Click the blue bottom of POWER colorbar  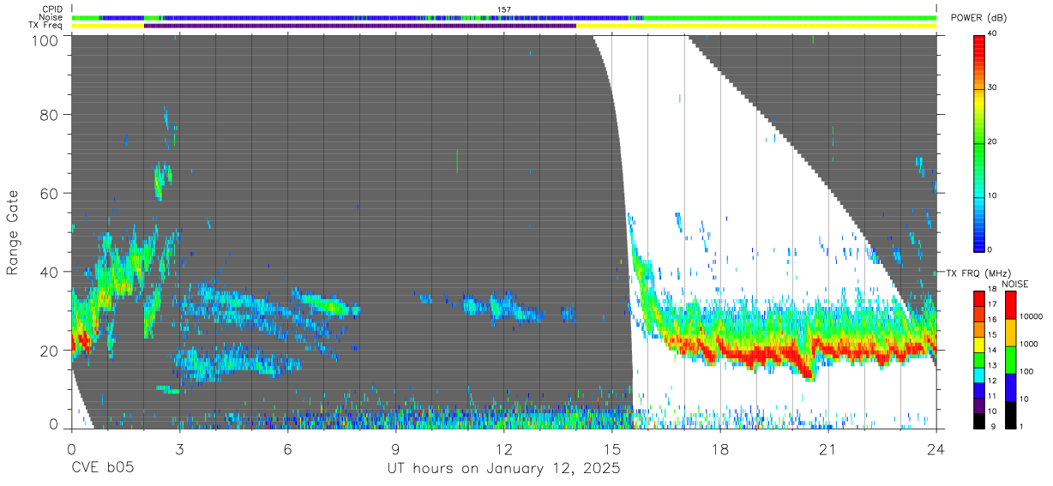(x=979, y=240)
